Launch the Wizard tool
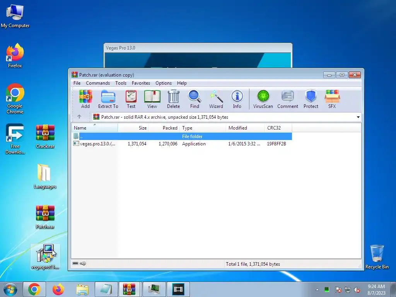Screen dimensions: 396x297 point(216,99)
